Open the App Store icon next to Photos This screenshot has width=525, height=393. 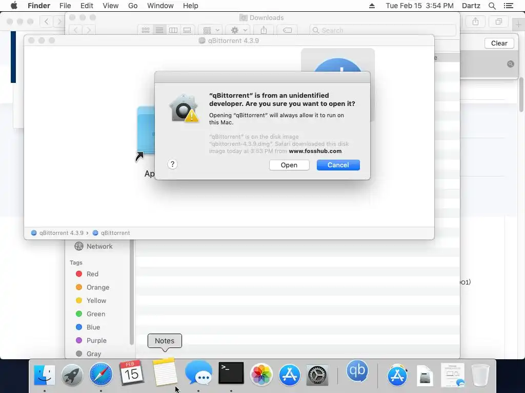290,375
